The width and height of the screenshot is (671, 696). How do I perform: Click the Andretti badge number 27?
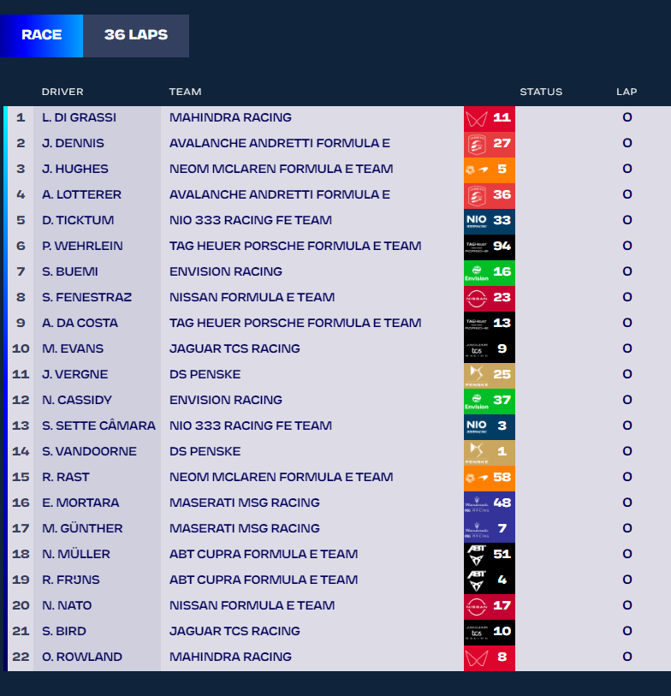coord(490,144)
